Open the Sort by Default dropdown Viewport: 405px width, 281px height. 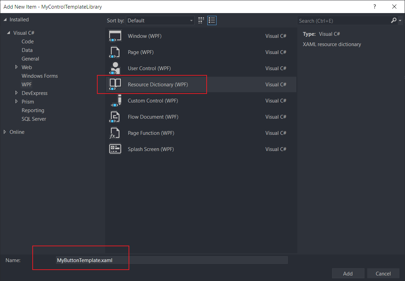(x=160, y=21)
